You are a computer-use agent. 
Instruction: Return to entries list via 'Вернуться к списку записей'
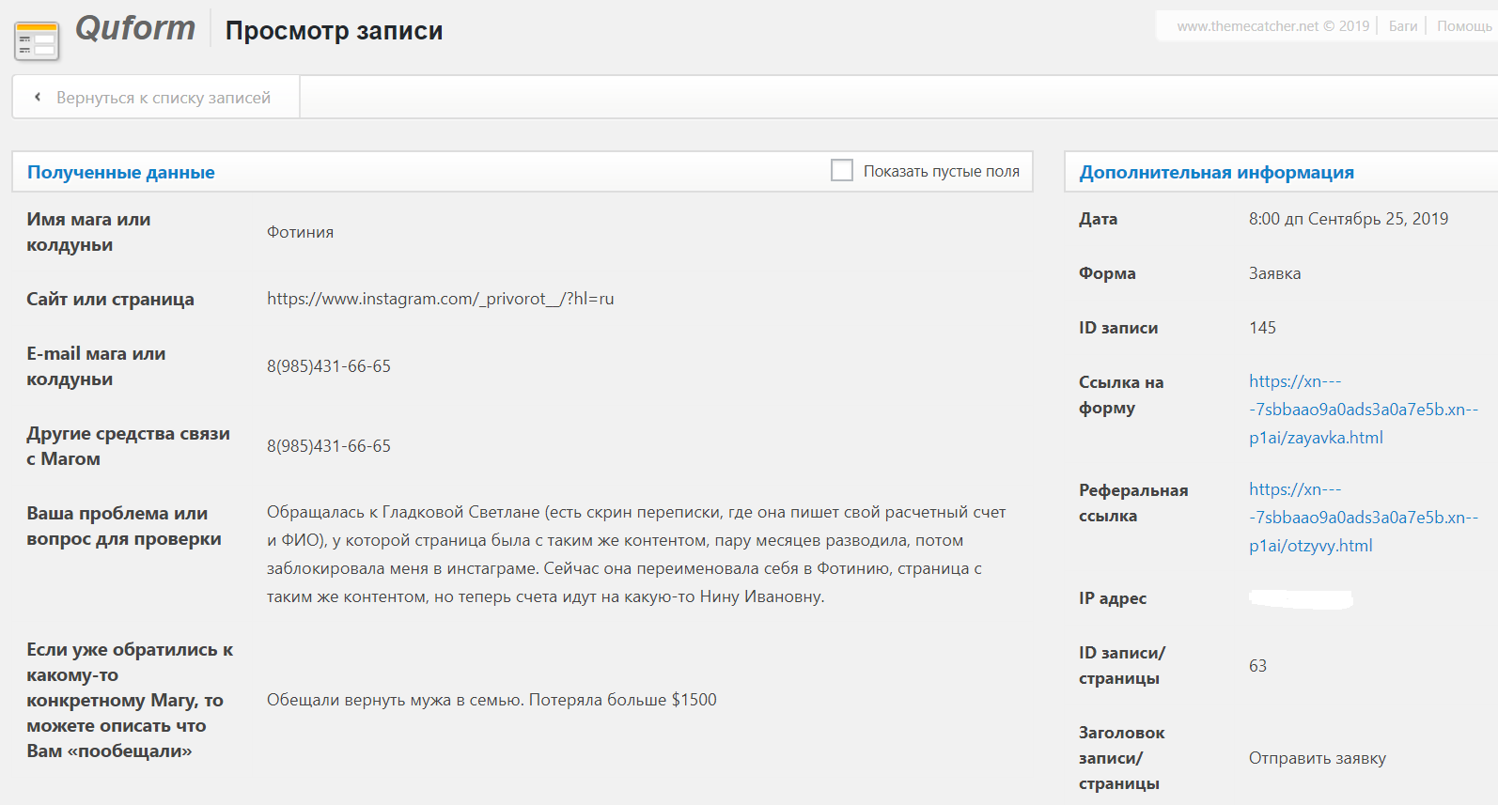[163, 98]
